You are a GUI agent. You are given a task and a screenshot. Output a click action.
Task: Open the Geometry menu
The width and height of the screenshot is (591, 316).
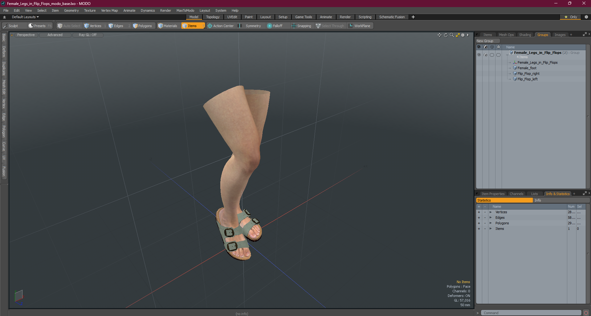(x=71, y=10)
